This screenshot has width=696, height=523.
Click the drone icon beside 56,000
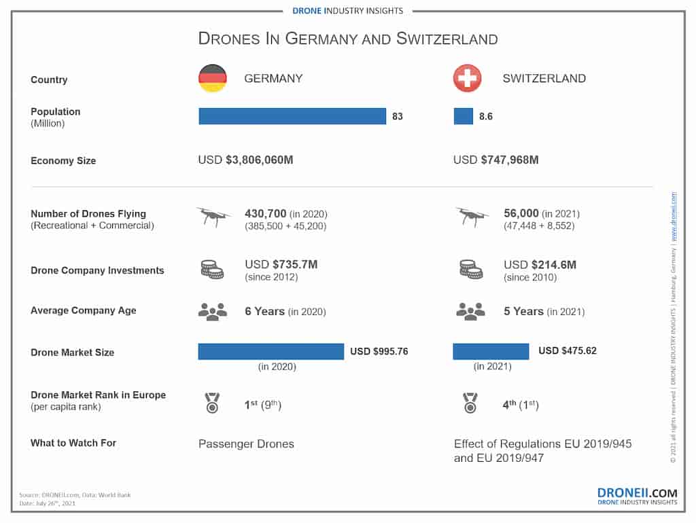click(x=472, y=217)
